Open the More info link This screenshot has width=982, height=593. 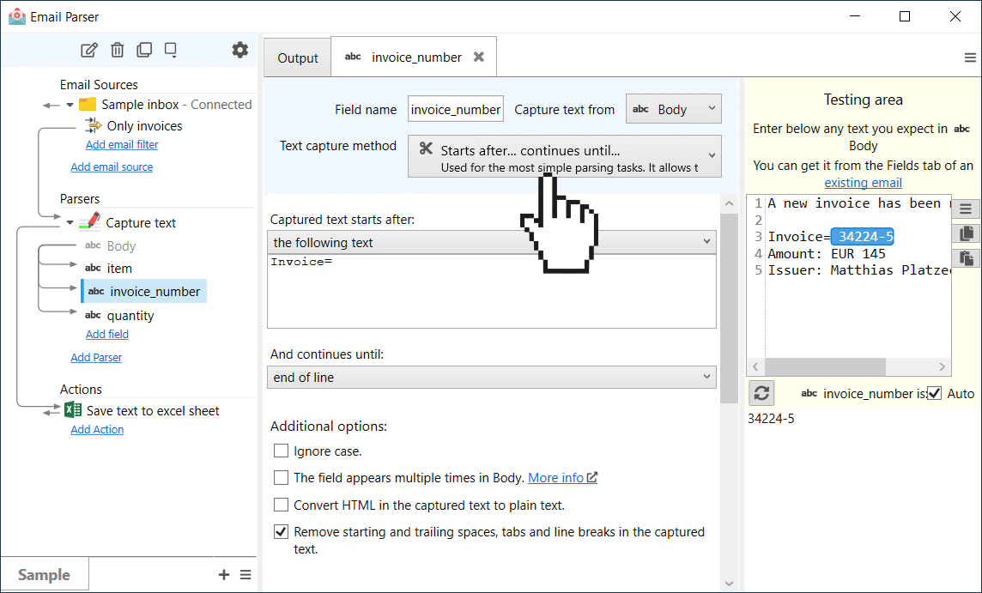[562, 478]
